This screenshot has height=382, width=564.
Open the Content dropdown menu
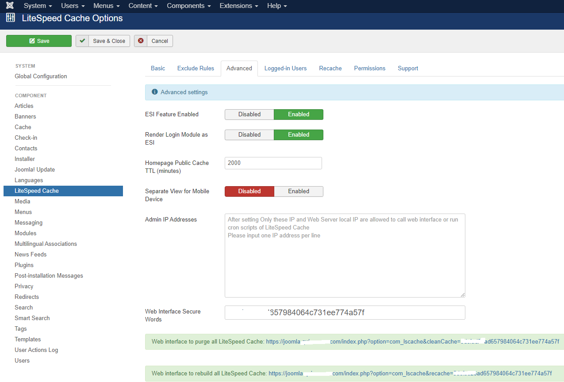pos(143,6)
